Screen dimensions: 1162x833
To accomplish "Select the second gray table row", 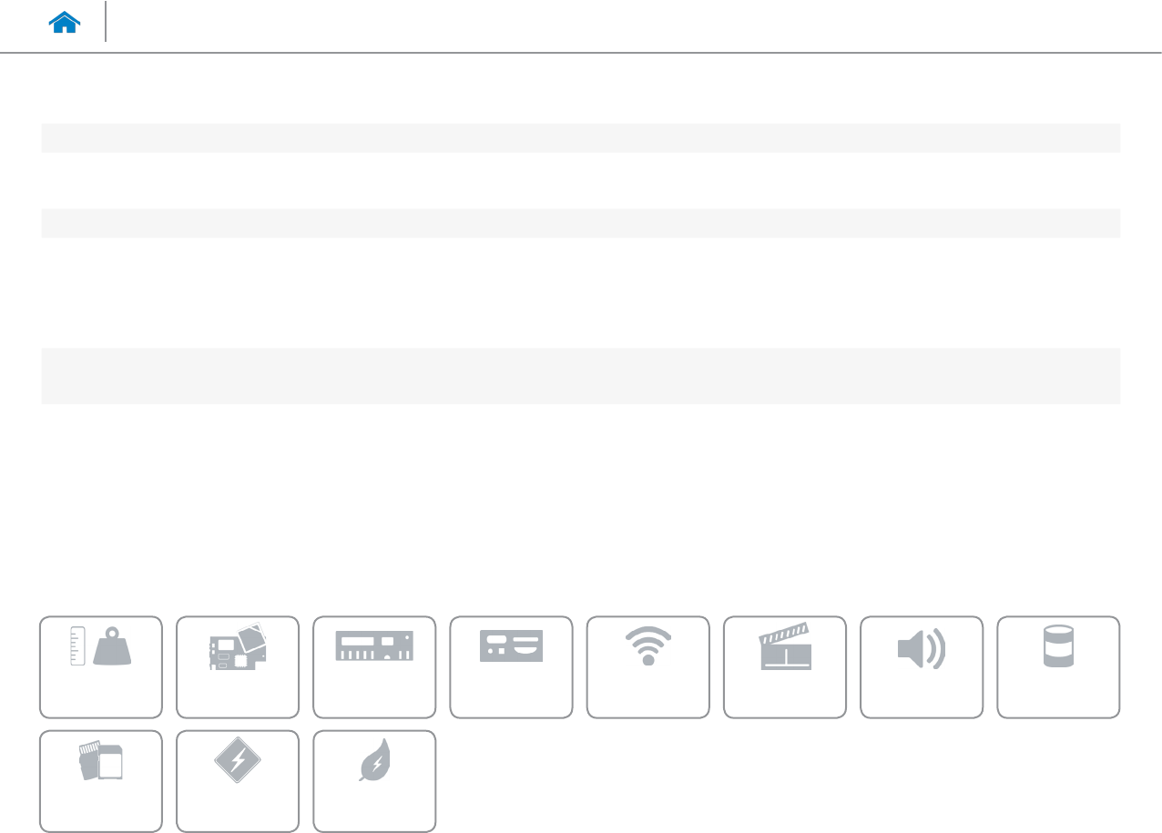I will point(581,223).
